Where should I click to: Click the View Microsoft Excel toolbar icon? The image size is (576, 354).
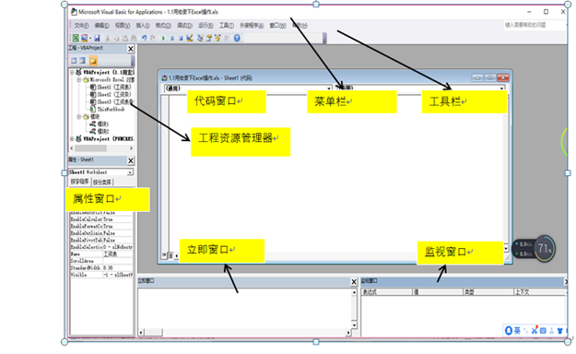(x=76, y=38)
